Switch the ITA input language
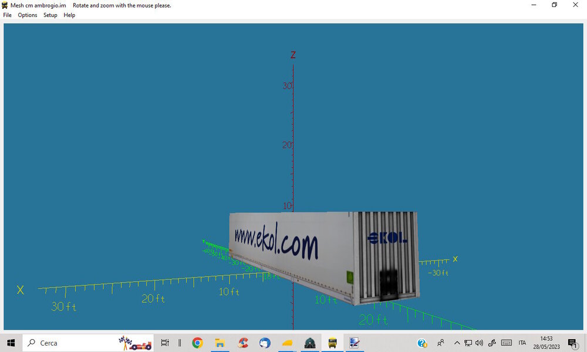 pos(522,343)
